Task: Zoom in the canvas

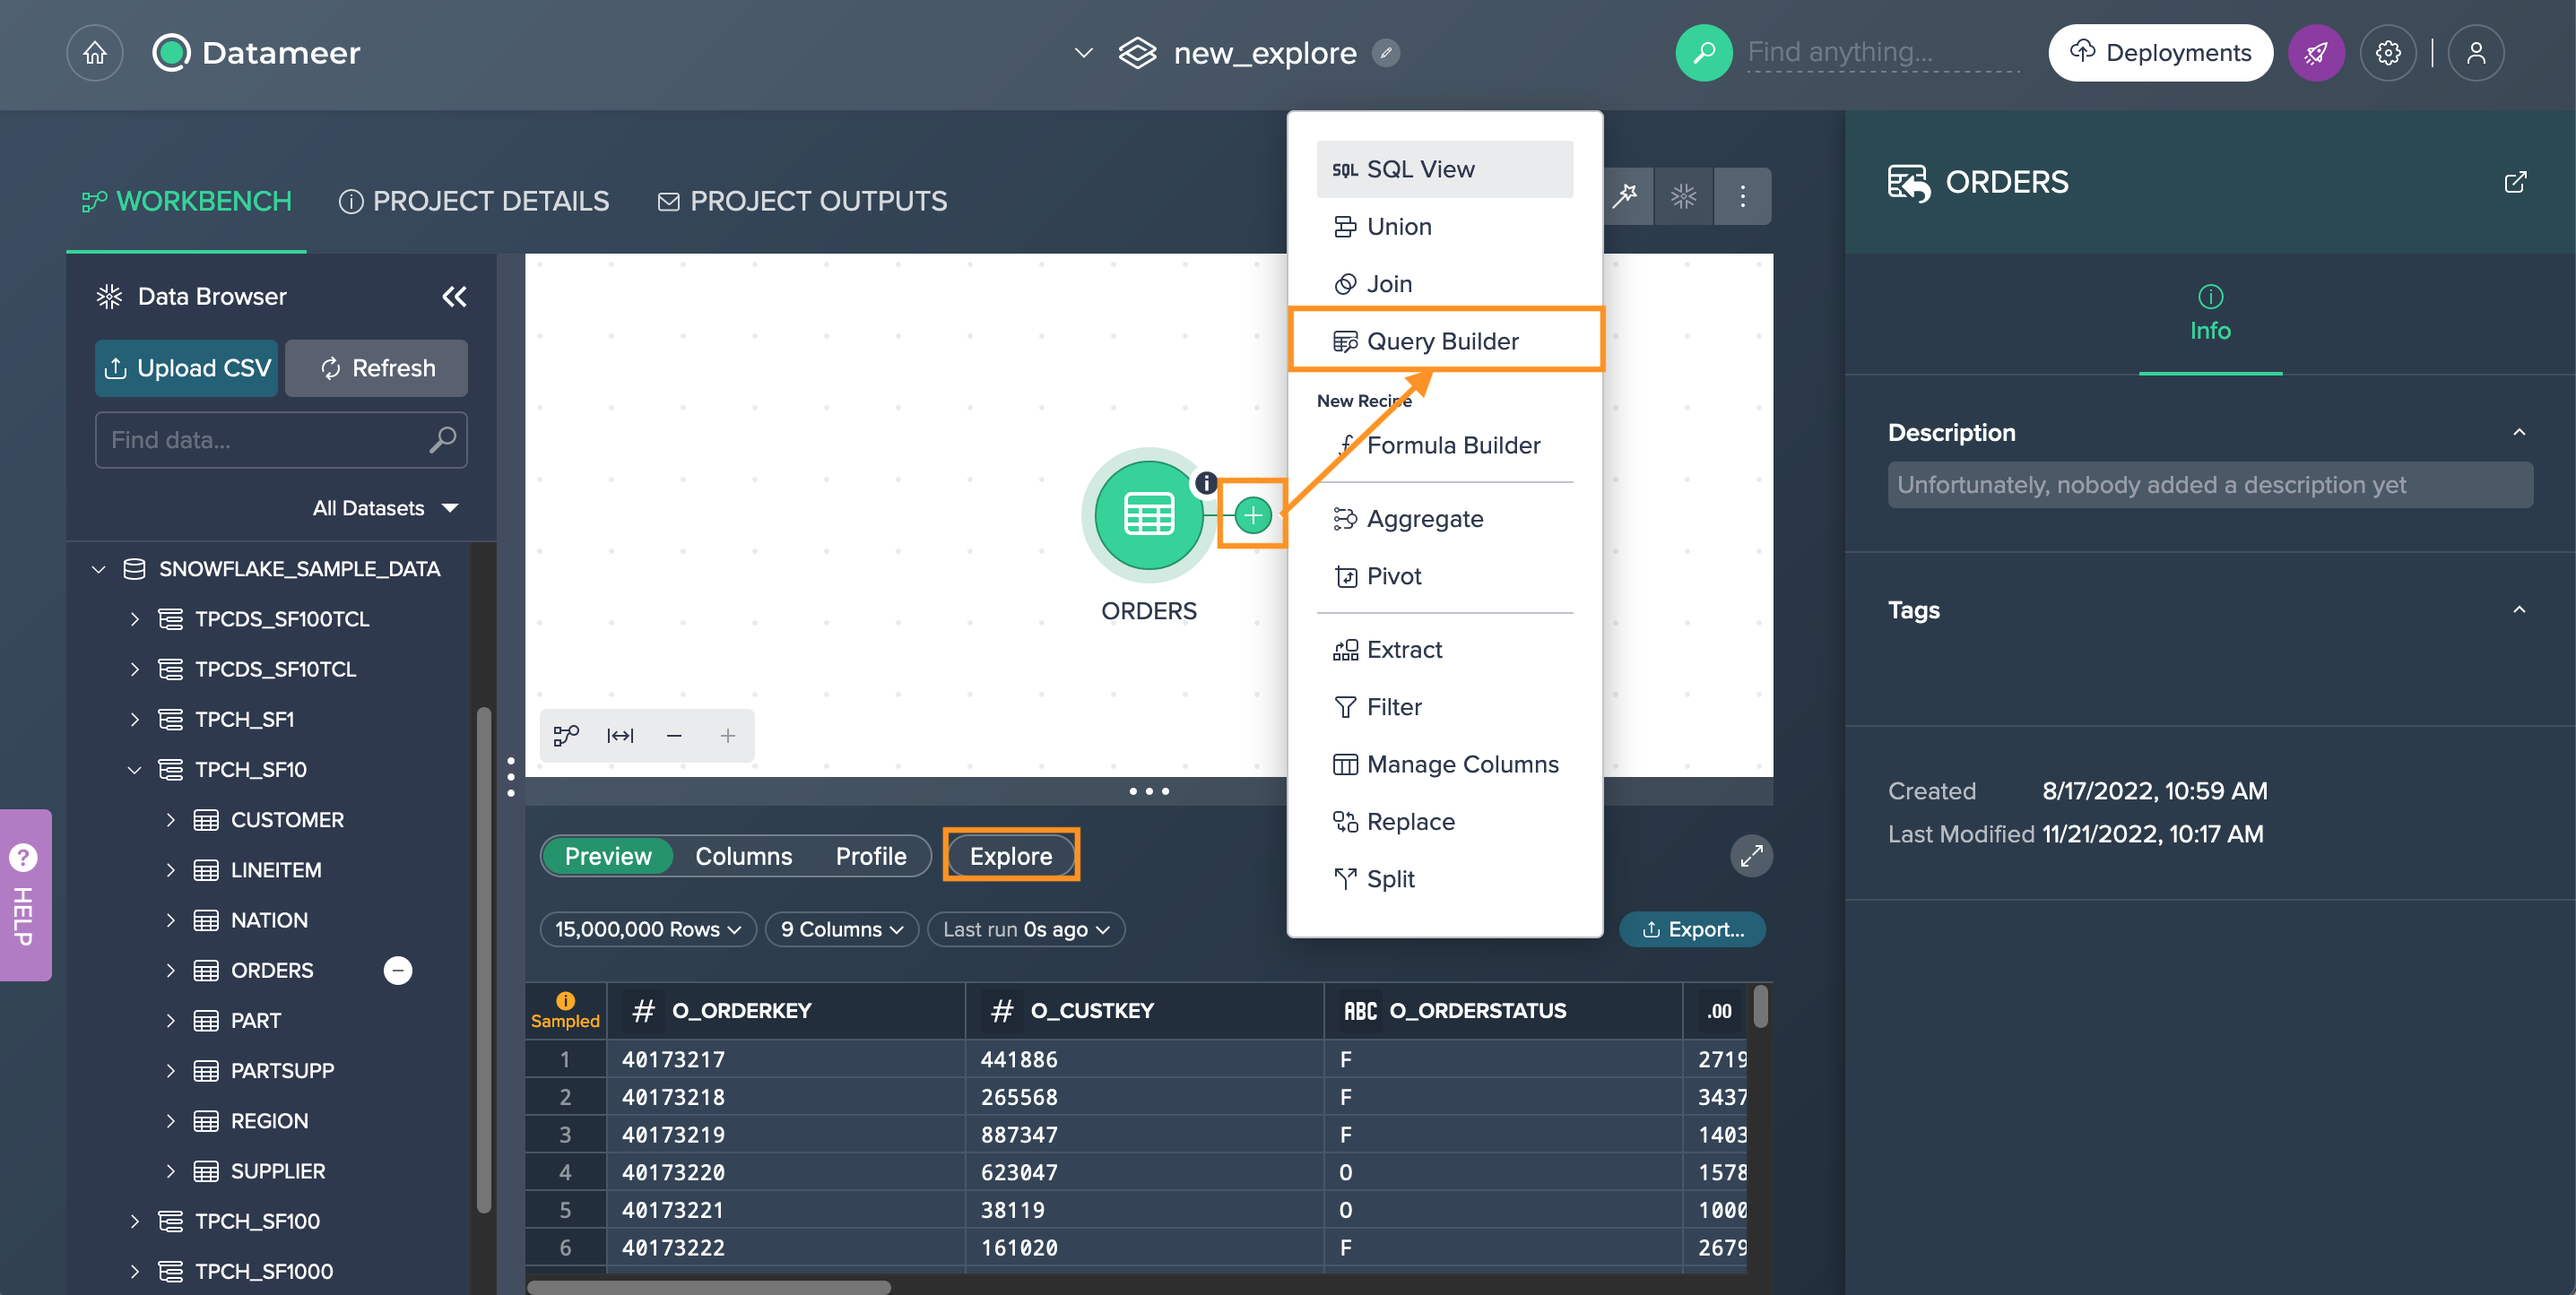Action: [728, 736]
